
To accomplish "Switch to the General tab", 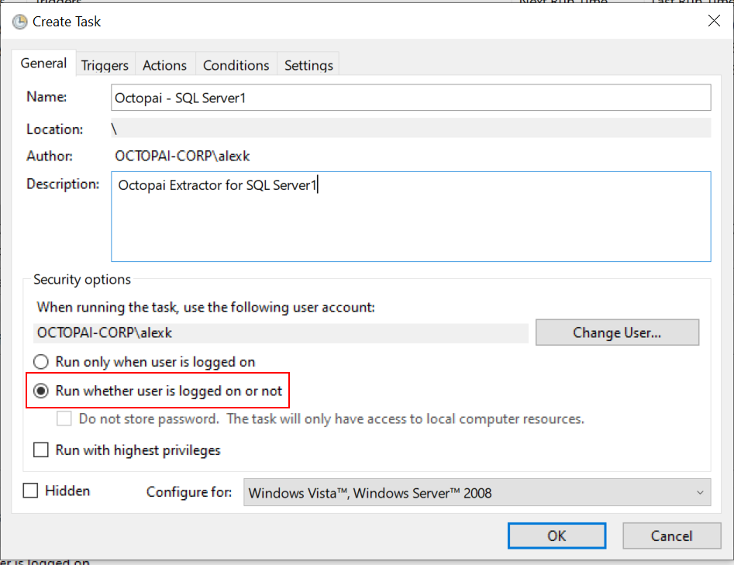I will [43, 64].
